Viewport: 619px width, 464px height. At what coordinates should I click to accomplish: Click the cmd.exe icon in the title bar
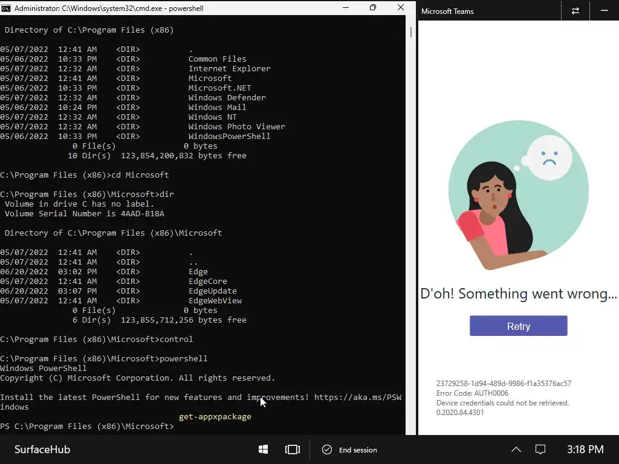click(6, 8)
